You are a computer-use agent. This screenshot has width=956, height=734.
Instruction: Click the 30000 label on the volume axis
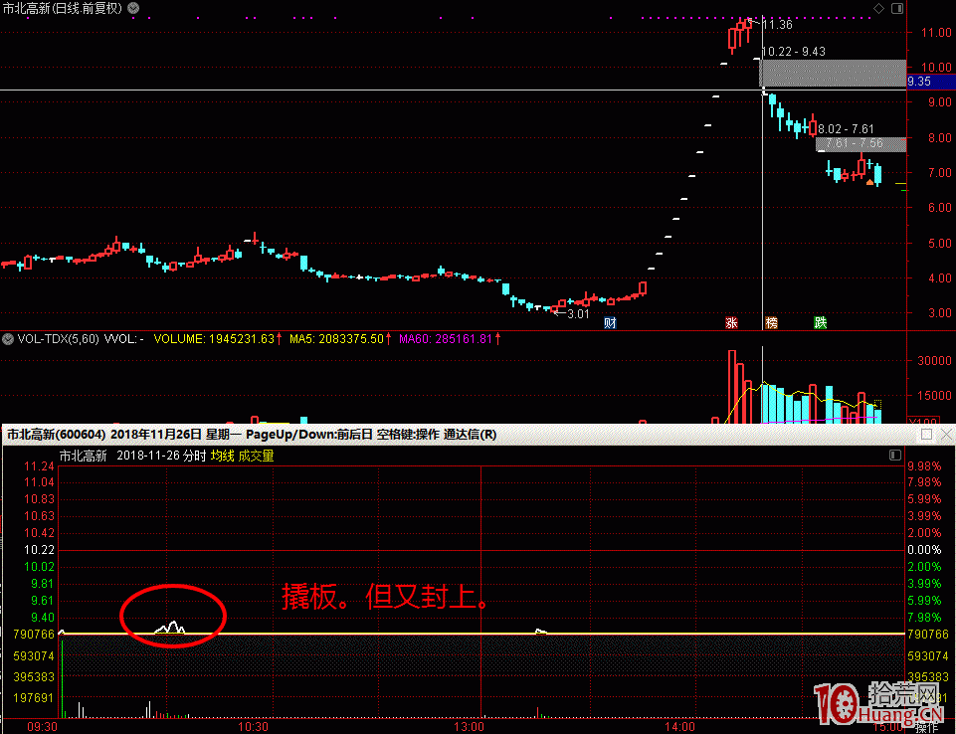point(935,361)
